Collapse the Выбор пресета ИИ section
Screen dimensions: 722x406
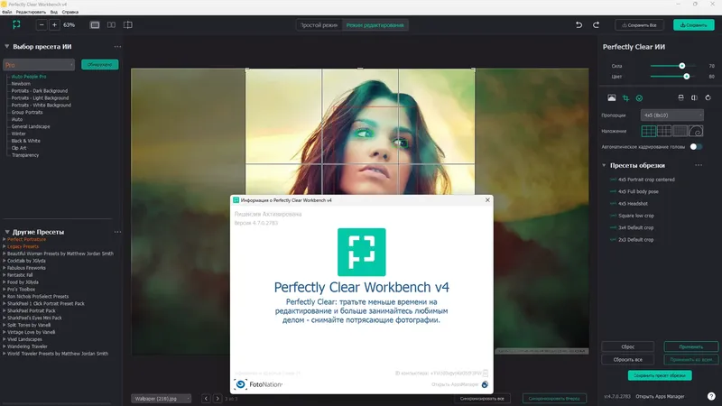click(7, 47)
